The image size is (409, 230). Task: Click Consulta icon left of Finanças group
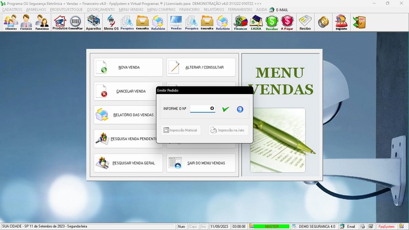click(207, 22)
